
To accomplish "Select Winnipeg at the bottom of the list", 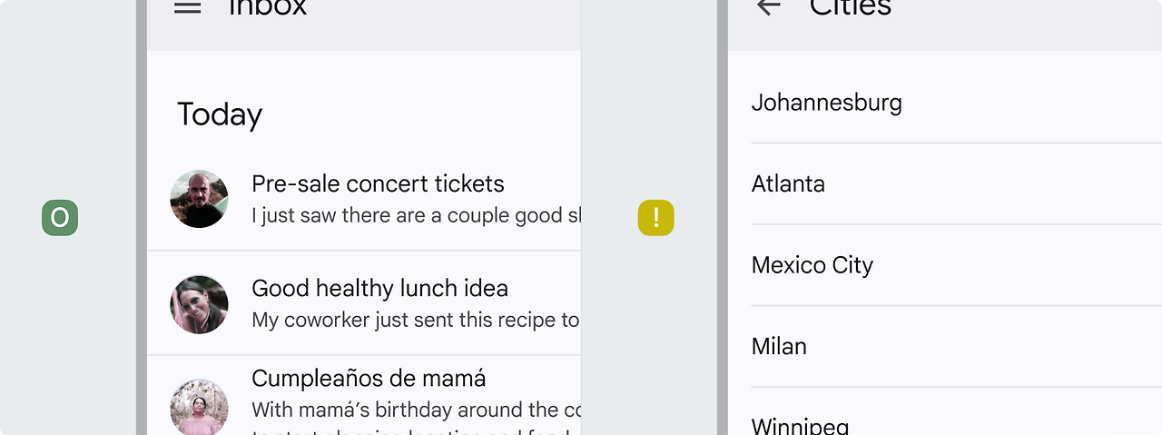I will 957,412.
